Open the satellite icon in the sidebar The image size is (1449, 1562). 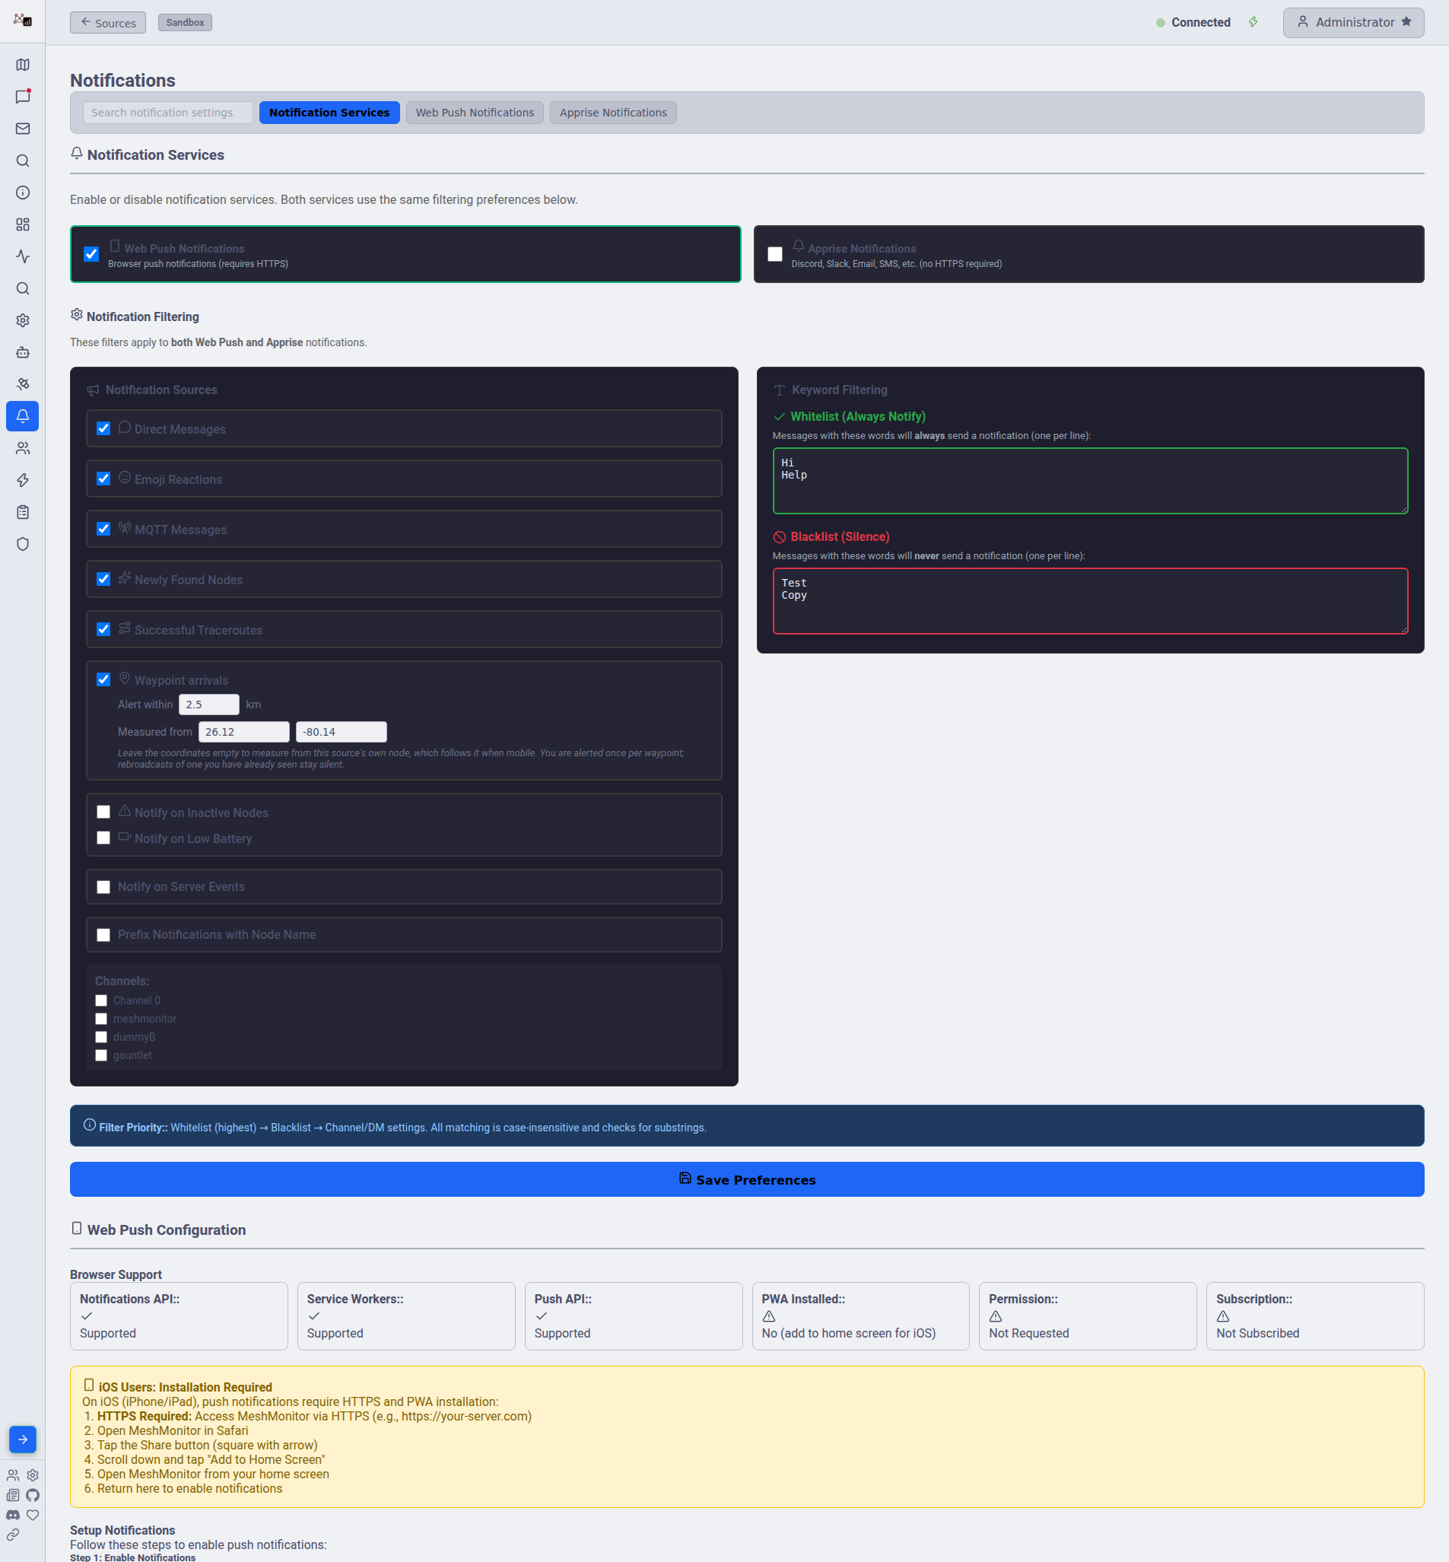(x=23, y=384)
